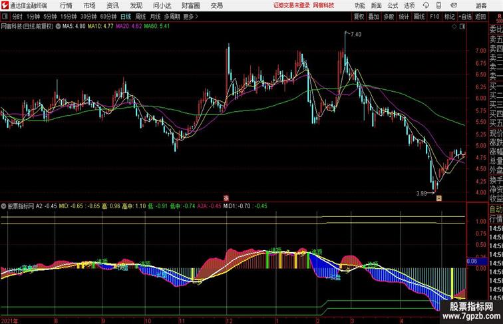Click the diamond icon at chart top right

[x=454, y=27]
